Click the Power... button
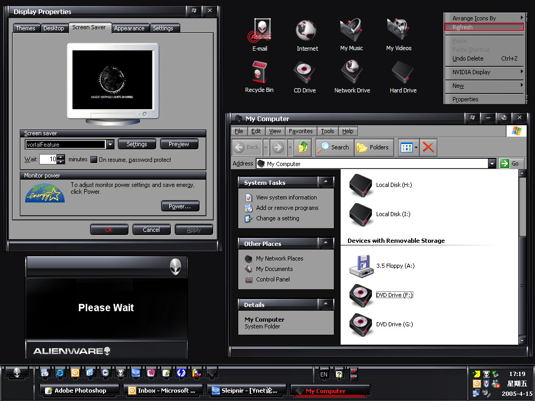Screen dimensions: 535x401 pyautogui.click(x=180, y=206)
